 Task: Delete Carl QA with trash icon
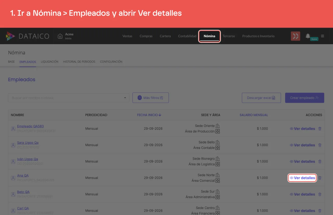click(x=320, y=211)
